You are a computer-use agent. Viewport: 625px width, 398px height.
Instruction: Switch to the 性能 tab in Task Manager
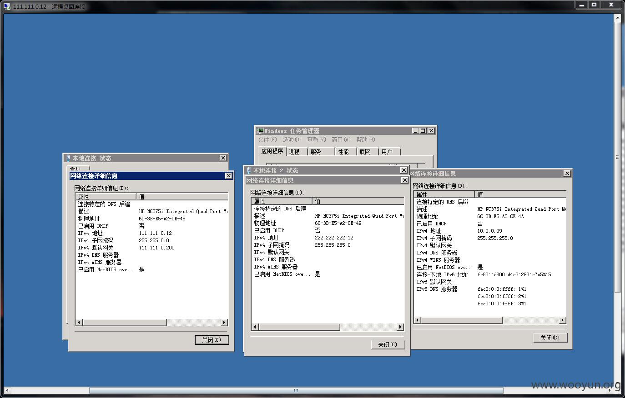coord(343,152)
